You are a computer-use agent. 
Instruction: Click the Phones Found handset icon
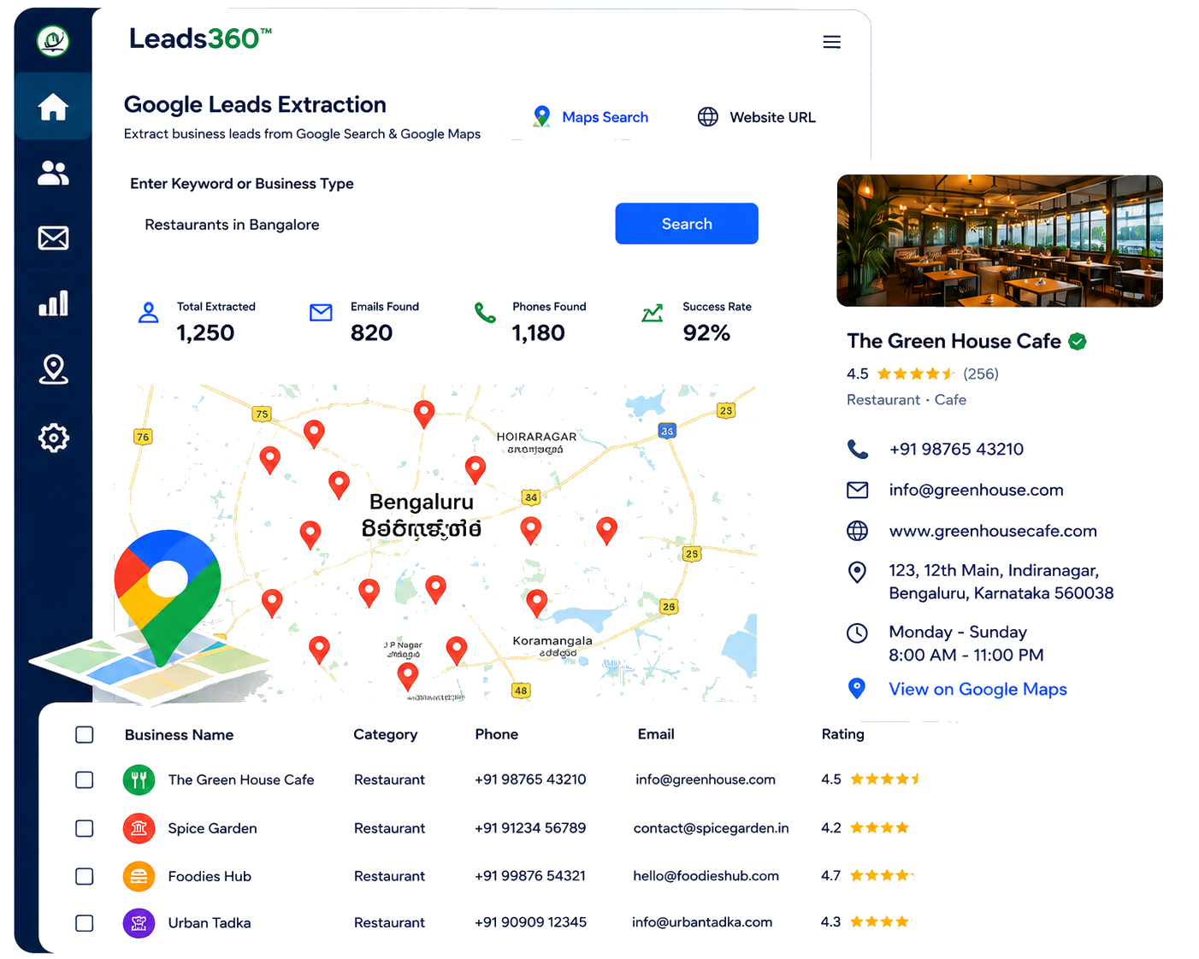click(x=485, y=313)
